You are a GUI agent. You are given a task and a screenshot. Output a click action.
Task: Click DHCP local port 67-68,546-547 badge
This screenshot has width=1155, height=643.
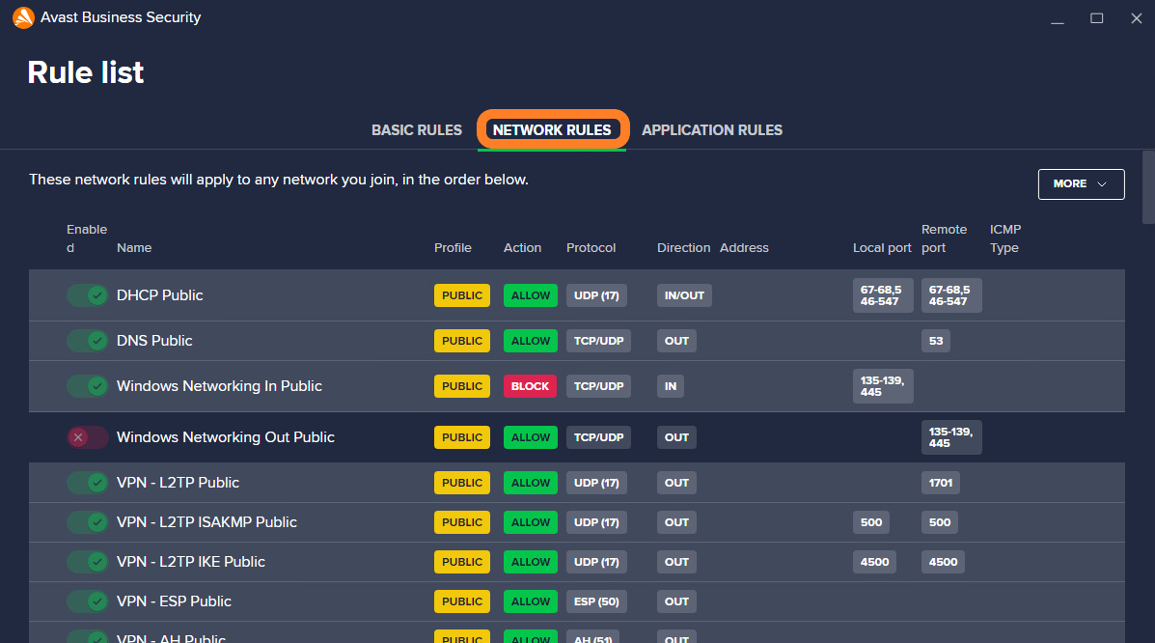click(883, 295)
